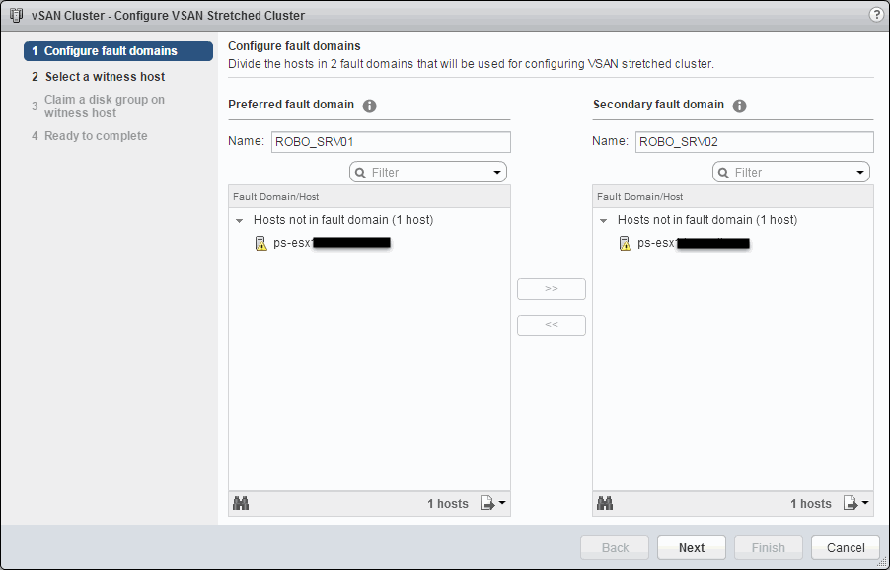890x570 pixels.
Task: Click the secondary domain Name field ROBO_SRV02
Action: 754,142
